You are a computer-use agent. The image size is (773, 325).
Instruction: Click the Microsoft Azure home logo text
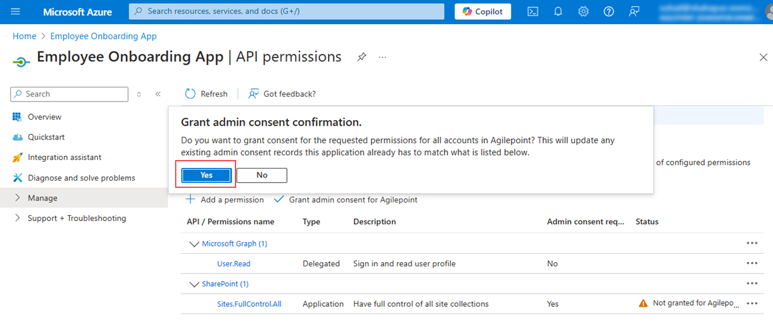pos(77,11)
